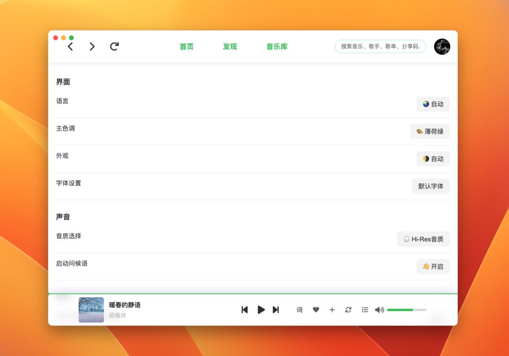The image size is (509, 356).
Task: Open the 语言 language selector
Action: (432, 104)
